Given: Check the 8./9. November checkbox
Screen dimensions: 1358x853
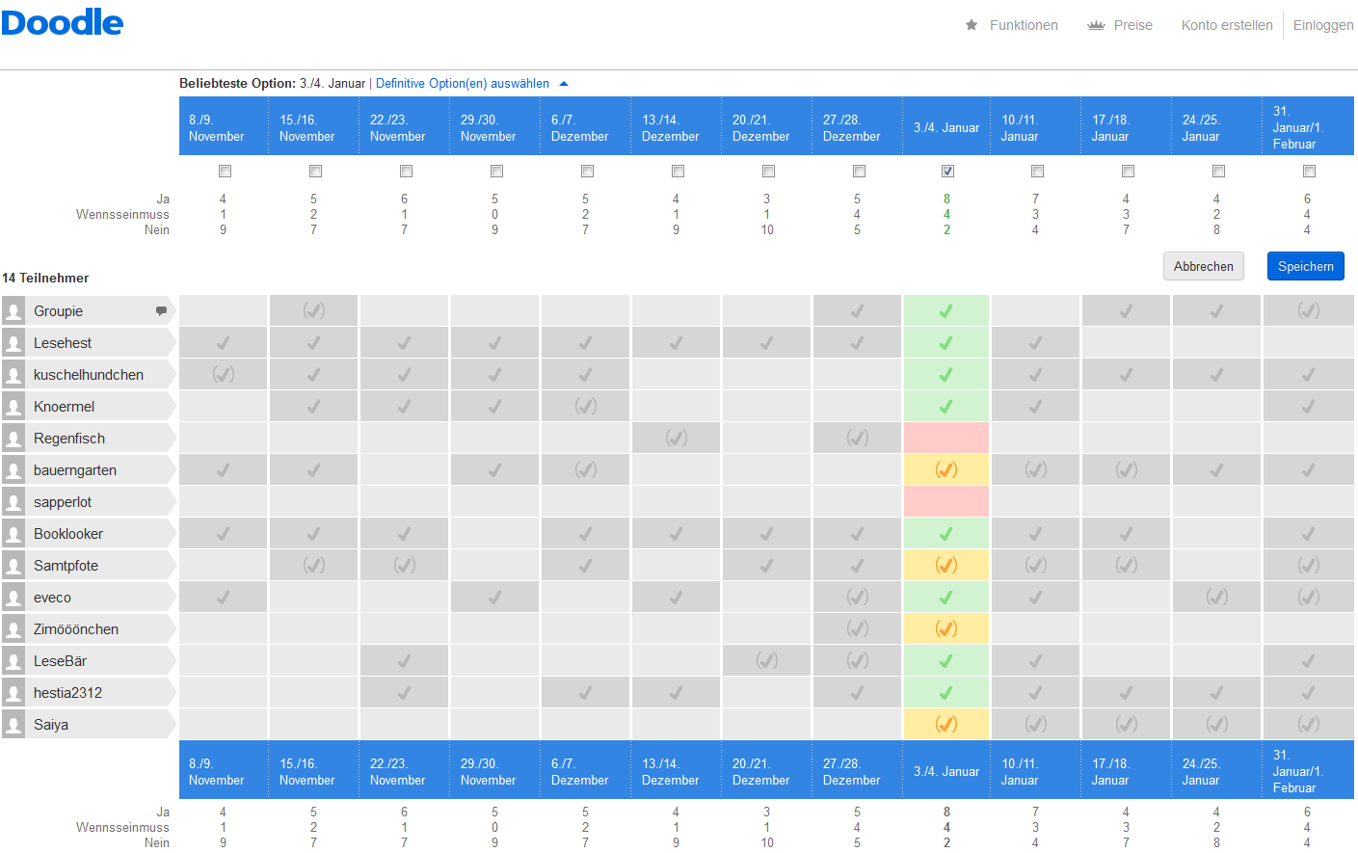Looking at the screenshot, I should tap(225, 172).
